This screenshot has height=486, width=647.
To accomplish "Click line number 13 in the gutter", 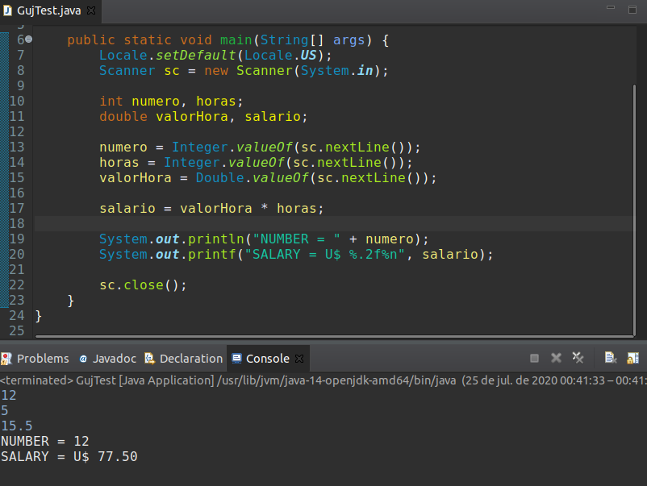I will tap(17, 147).
